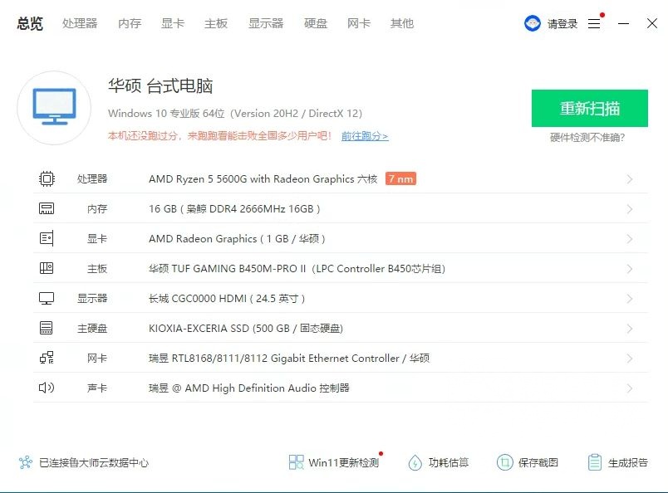Click the network card icon beside 网卡
Screen dimensions: 668x493
point(47,358)
